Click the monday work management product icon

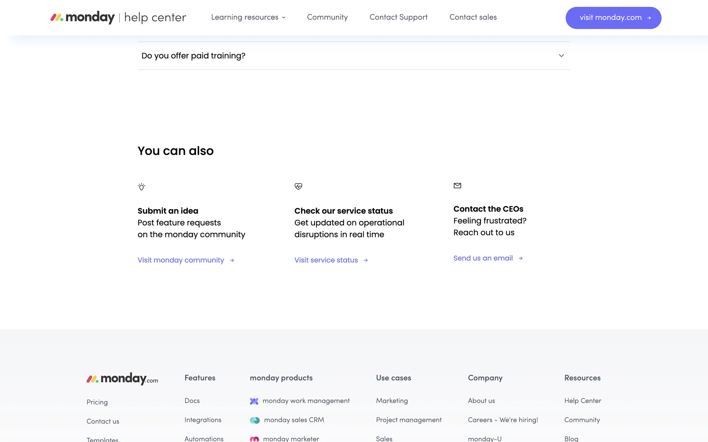click(254, 401)
